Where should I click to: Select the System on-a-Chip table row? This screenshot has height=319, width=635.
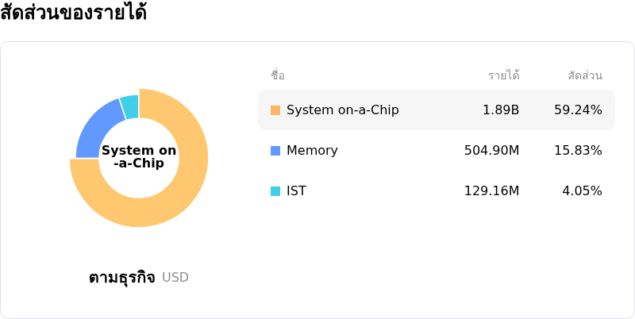click(436, 110)
